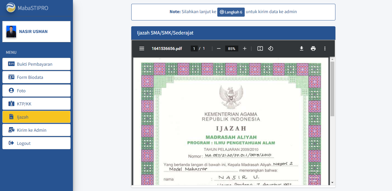Viewport: 392px width, 191px height.
Task: Click the MabaSTIPRO logo icon
Action: click(11, 8)
